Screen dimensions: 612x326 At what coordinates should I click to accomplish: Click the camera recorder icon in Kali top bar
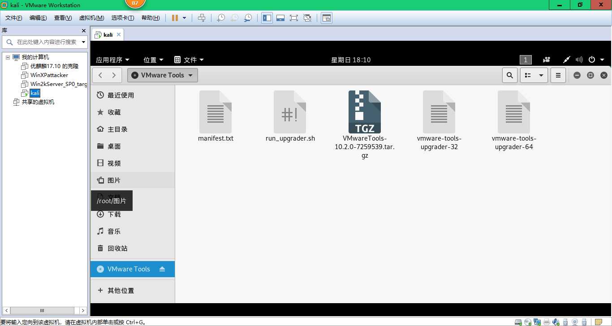(547, 60)
